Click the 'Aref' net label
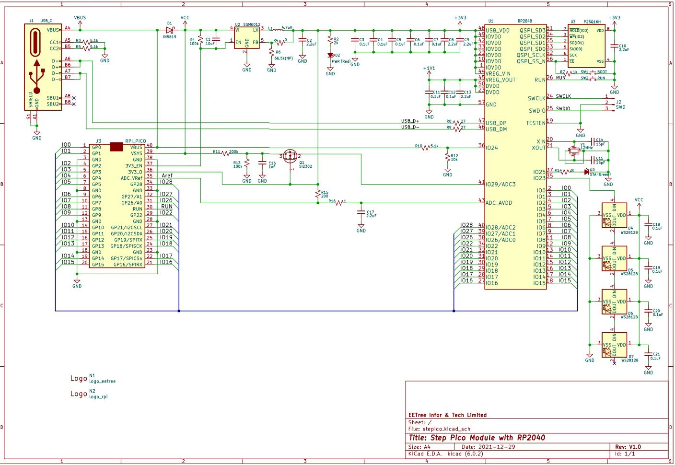The image size is (675, 465). 167,175
